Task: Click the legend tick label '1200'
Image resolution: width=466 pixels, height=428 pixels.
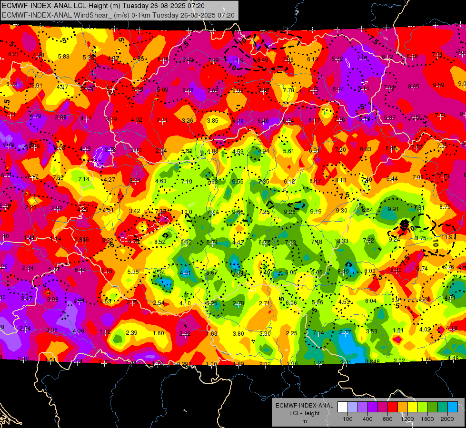Action: (407, 419)
